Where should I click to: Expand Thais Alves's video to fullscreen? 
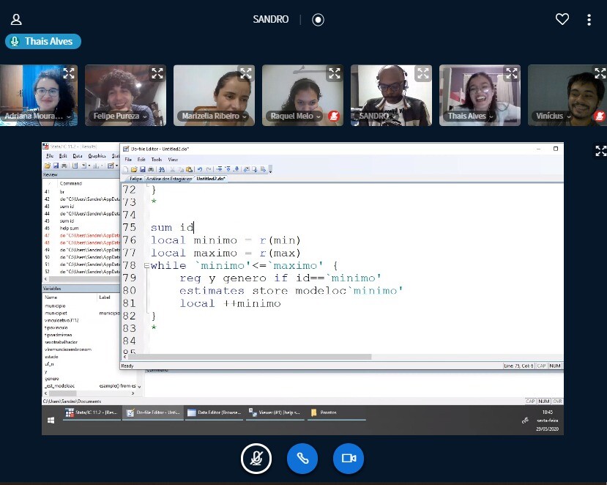(512, 73)
